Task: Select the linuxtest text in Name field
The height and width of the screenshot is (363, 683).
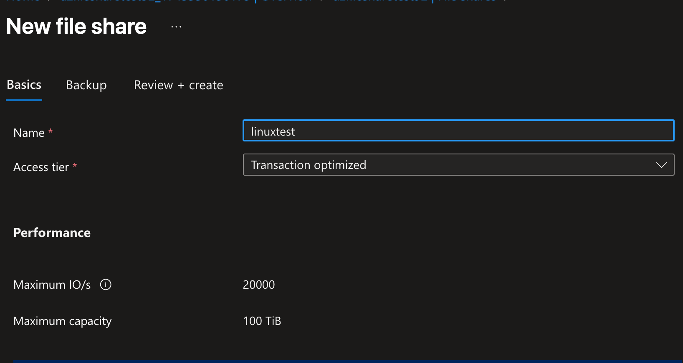Action: (273, 131)
